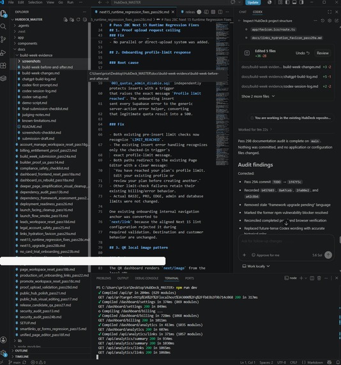Go forward in navigation history
Image resolution: width=341 pixels, height=365 pixels.
click(107, 3)
